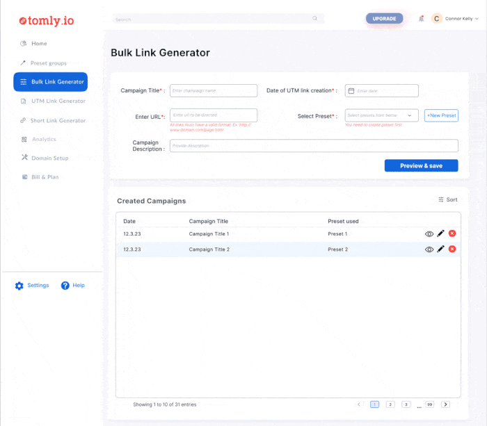
Task: Click the Home globe icon
Action: 23,44
